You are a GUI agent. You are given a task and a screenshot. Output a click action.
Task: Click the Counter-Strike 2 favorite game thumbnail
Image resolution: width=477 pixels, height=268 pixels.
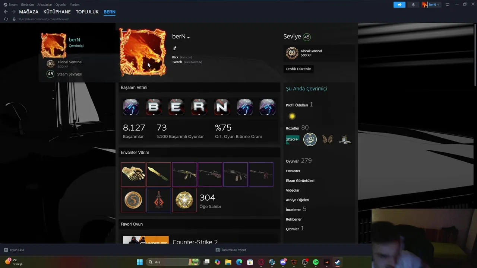pyautogui.click(x=146, y=240)
